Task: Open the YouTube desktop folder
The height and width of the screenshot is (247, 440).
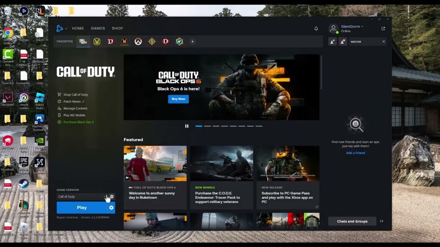Action: click(x=24, y=35)
